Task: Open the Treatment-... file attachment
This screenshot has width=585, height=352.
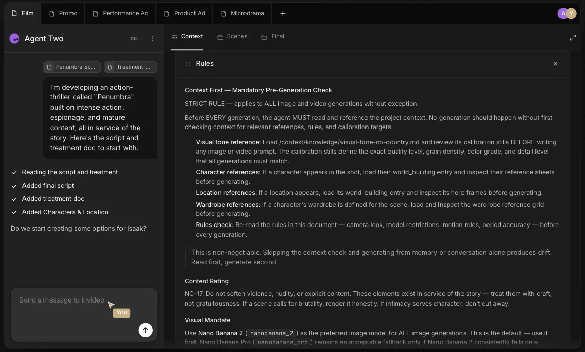Action: [x=130, y=67]
